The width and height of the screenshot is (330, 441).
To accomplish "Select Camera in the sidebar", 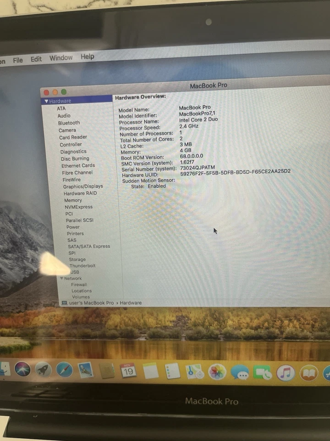I will point(67,130).
